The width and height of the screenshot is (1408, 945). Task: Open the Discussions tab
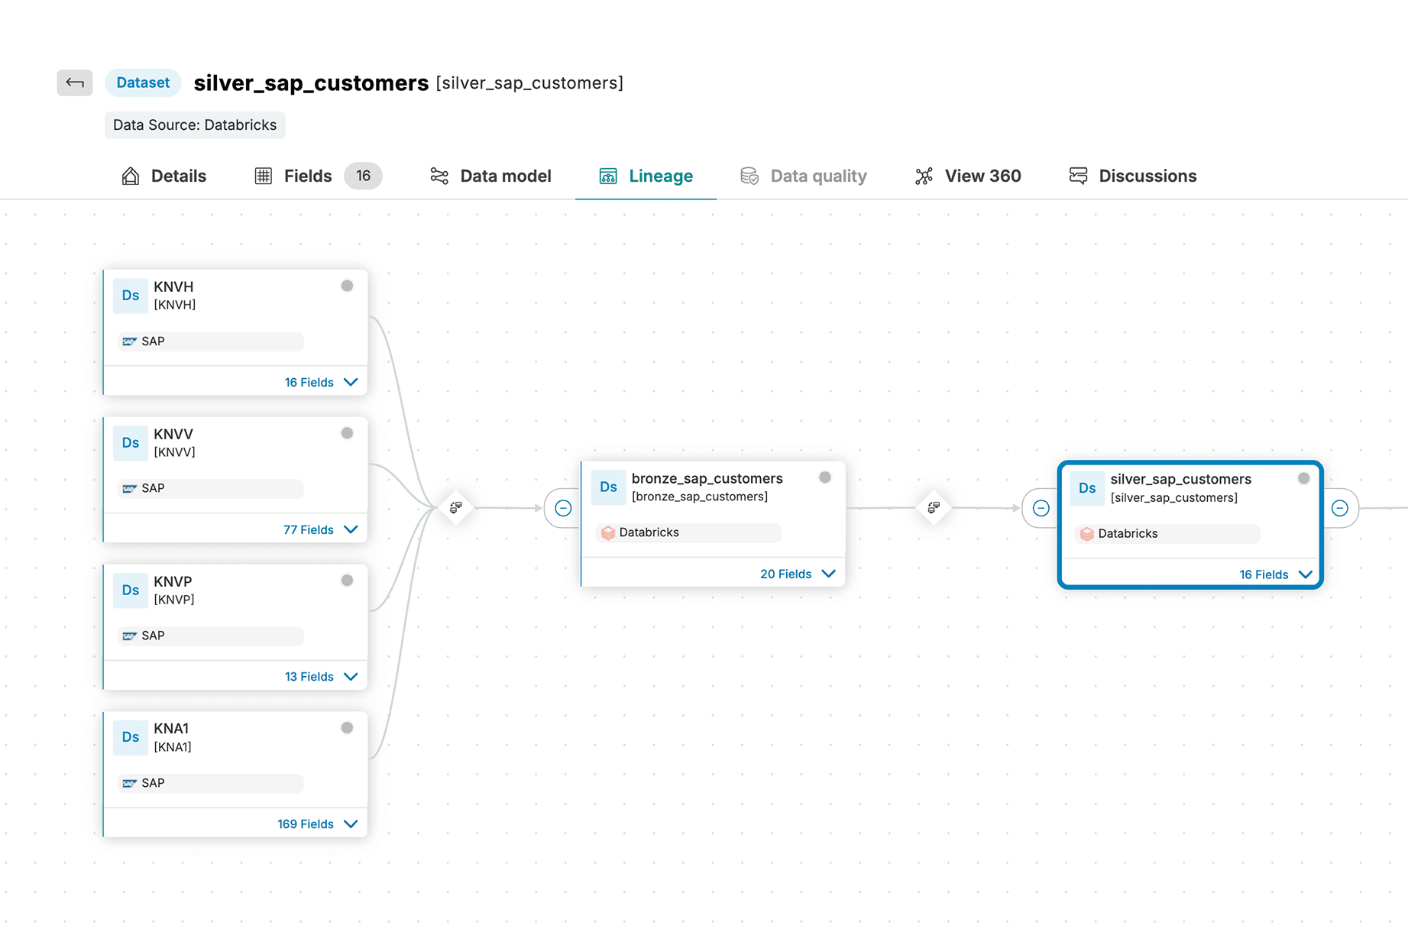pos(1132,176)
